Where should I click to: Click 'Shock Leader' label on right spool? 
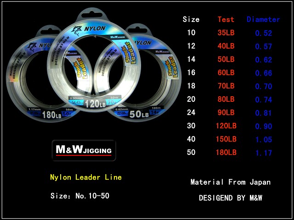(173, 67)
